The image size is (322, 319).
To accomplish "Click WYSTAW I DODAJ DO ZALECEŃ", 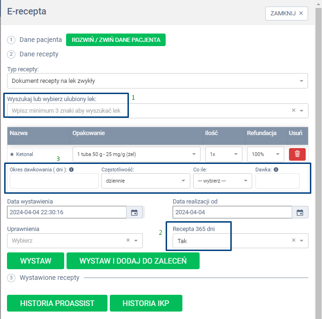I will coord(133,261).
